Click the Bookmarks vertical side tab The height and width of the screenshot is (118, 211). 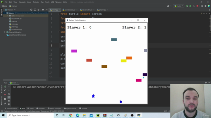click(1, 100)
